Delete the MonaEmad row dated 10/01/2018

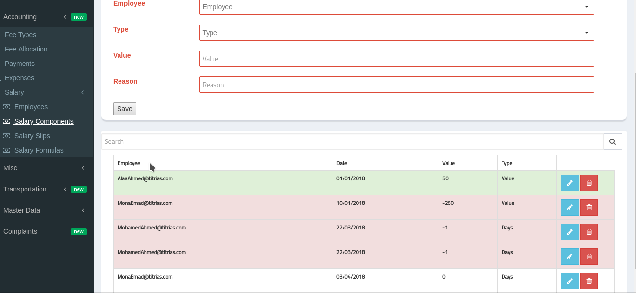589,207
